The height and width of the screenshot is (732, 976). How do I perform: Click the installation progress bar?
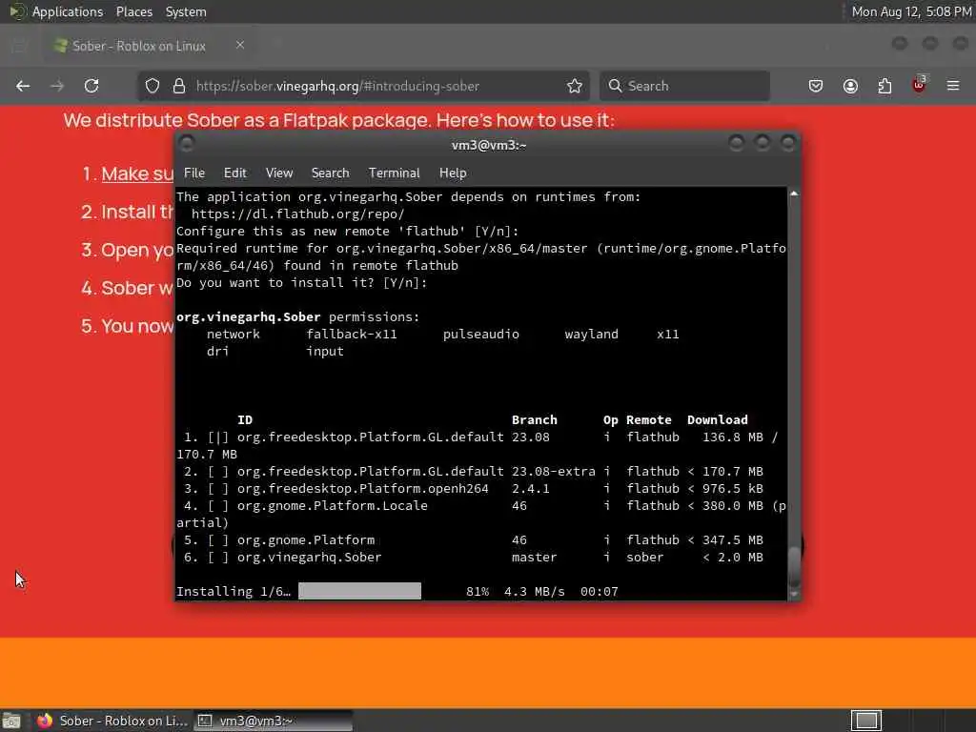tap(359, 591)
